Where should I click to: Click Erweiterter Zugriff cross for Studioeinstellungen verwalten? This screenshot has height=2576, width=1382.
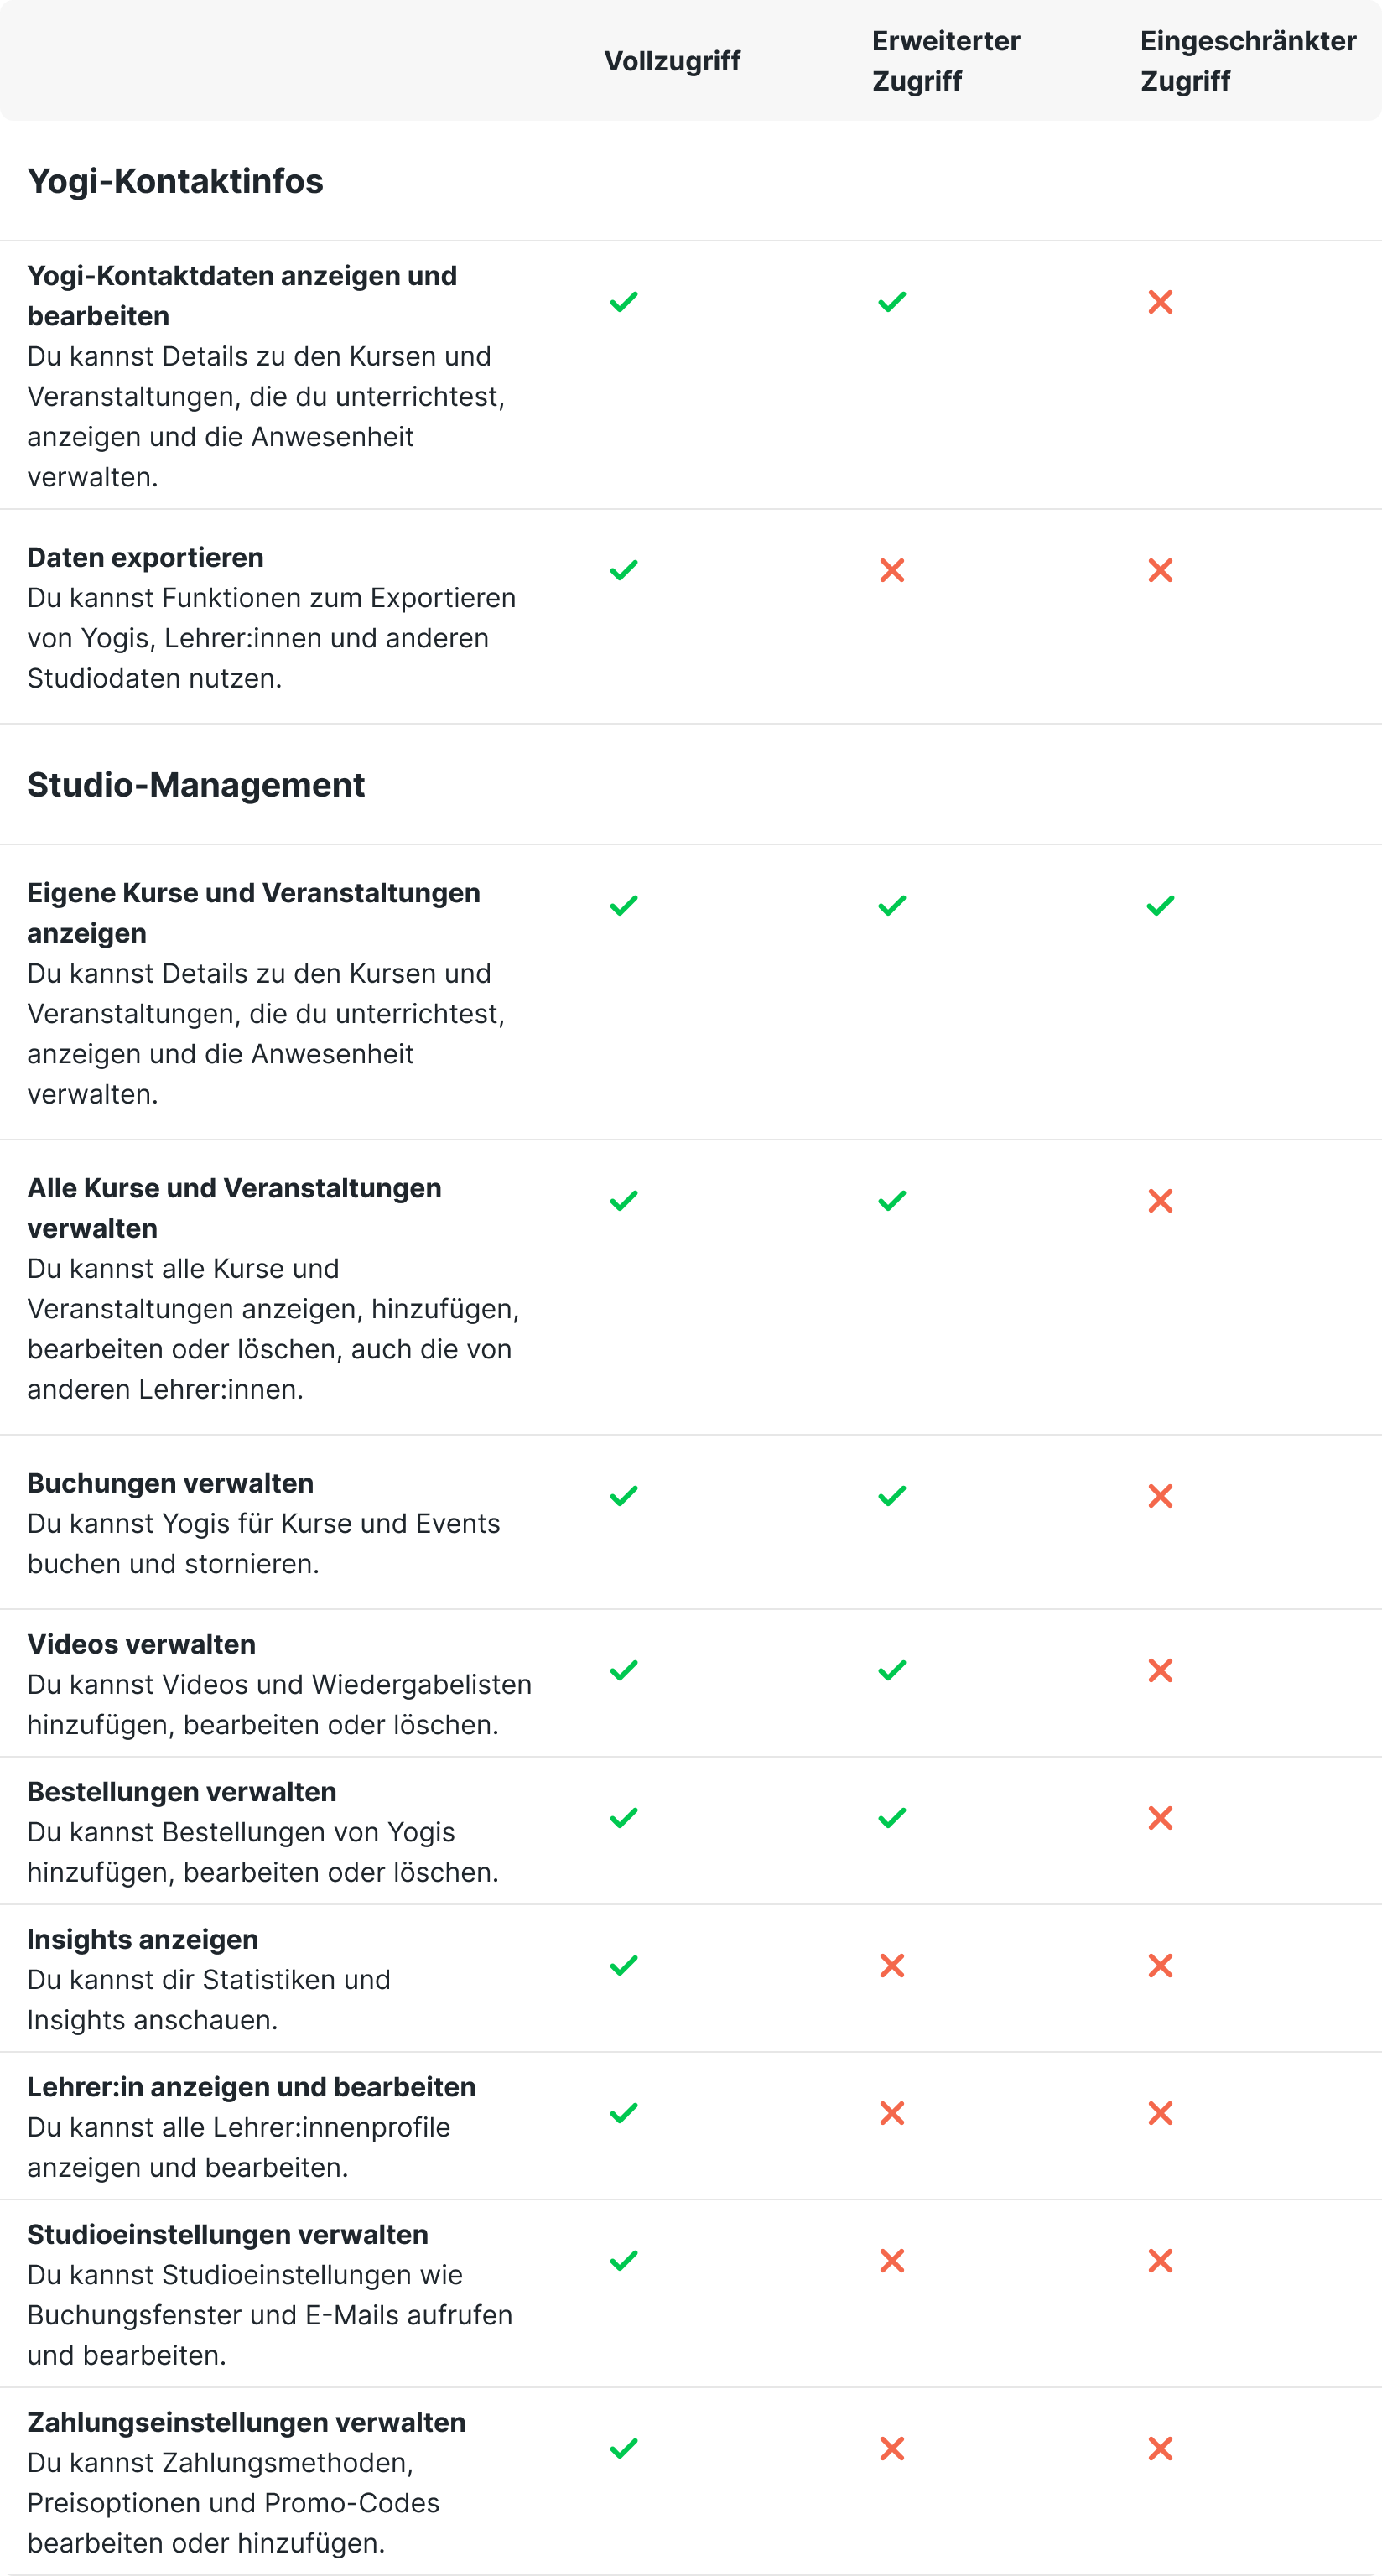click(x=891, y=2261)
